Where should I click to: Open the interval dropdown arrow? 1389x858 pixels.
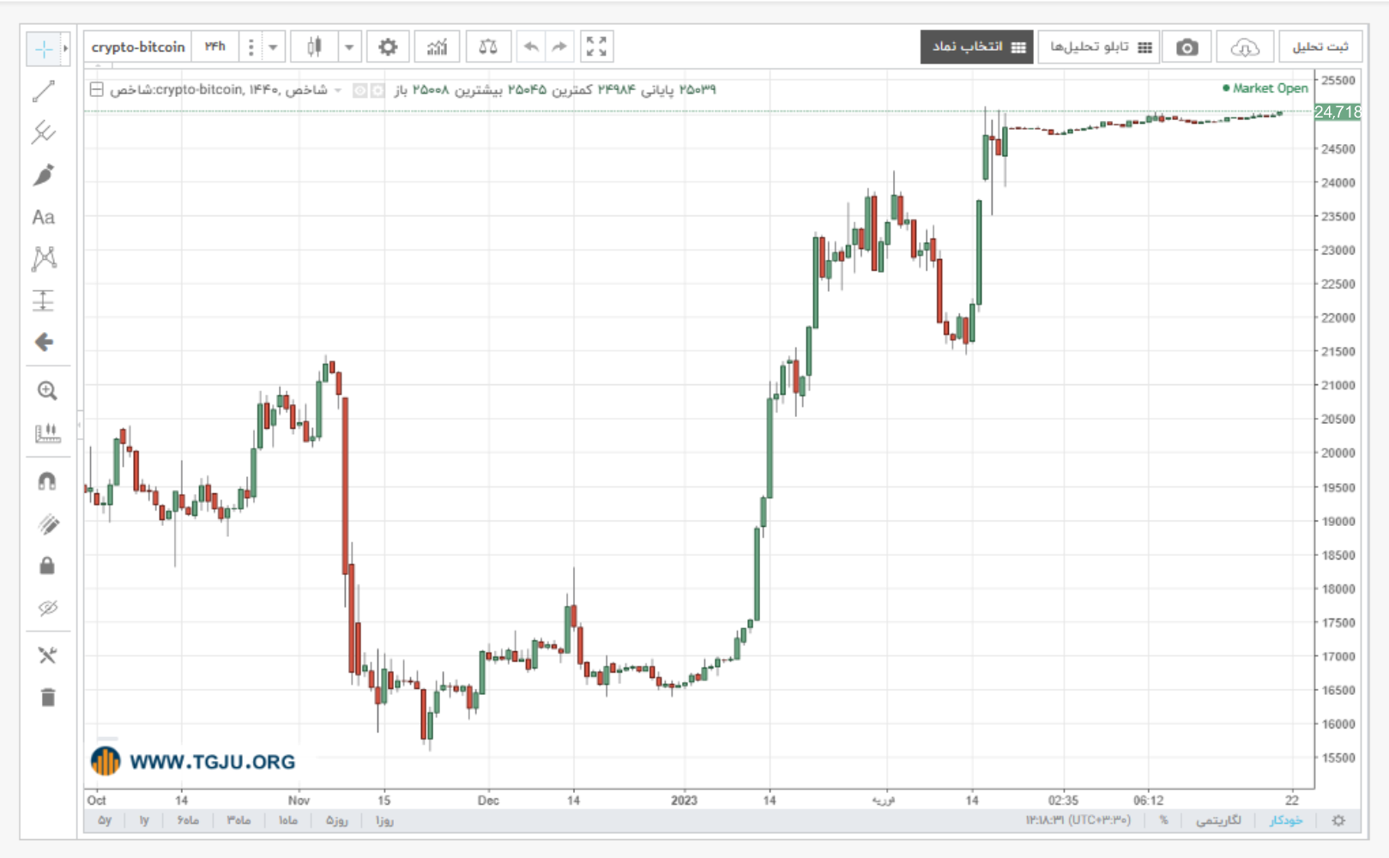[273, 47]
